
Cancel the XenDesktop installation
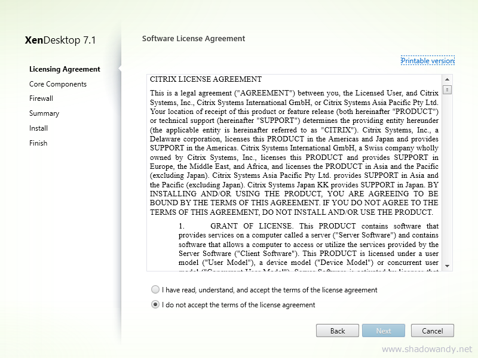click(432, 331)
